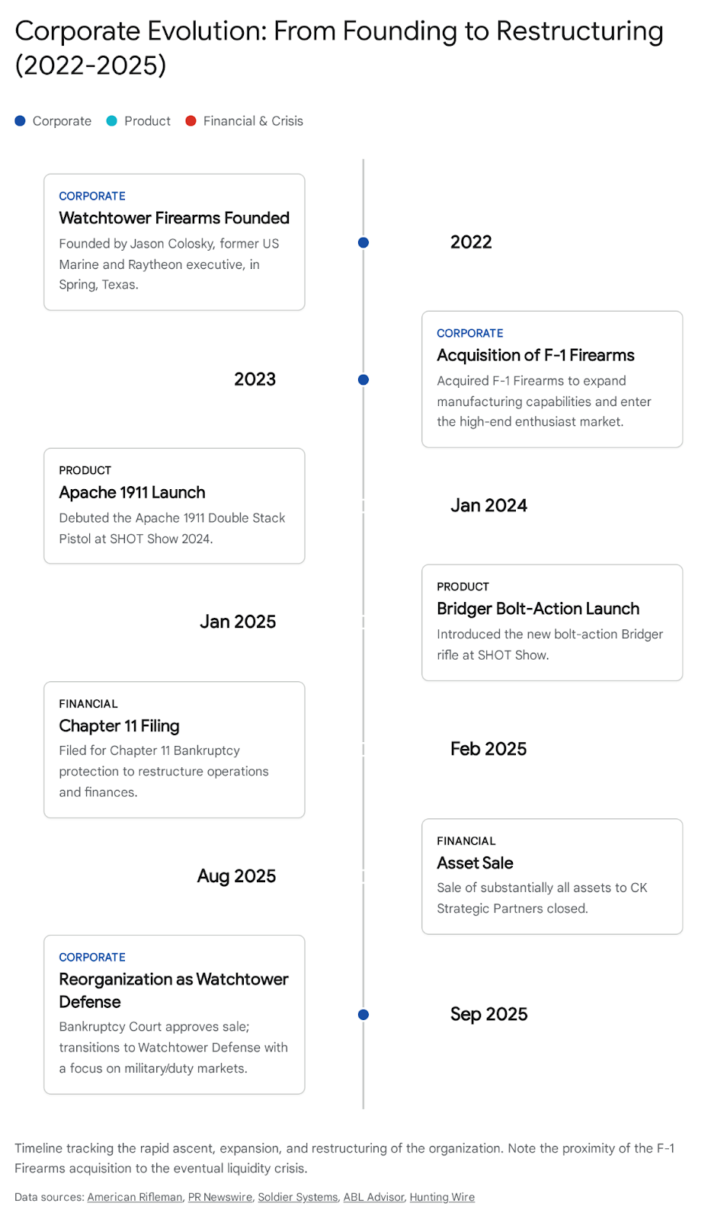Click the blue Corporate legend dot

pos(21,121)
